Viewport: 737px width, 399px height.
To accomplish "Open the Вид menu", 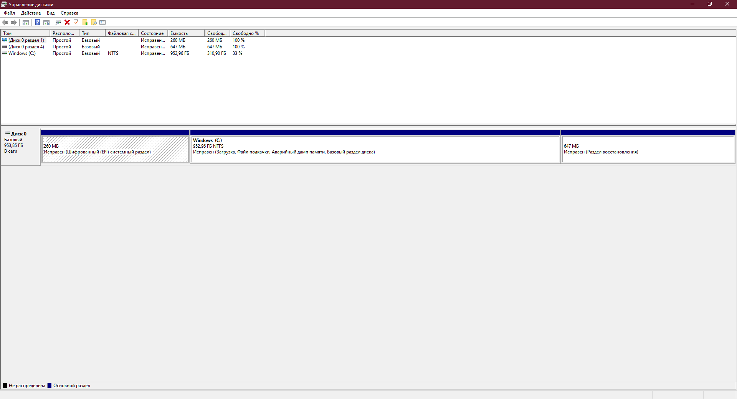I will (51, 13).
